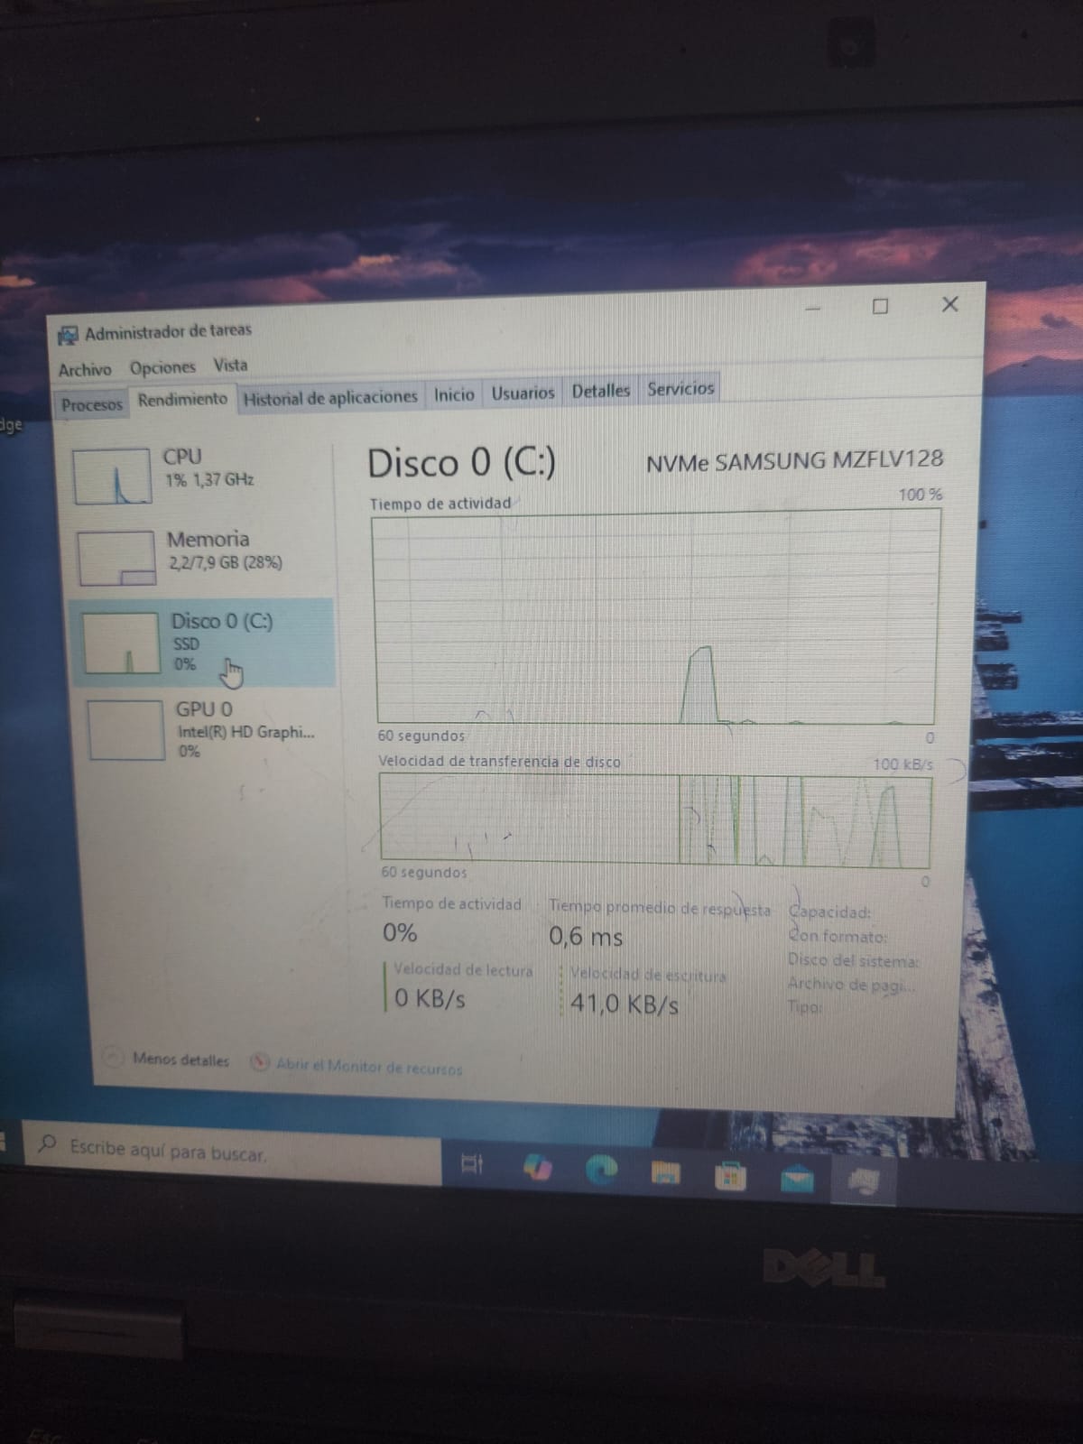Click the Intel(R) HD Graphi... GPU label

245,732
